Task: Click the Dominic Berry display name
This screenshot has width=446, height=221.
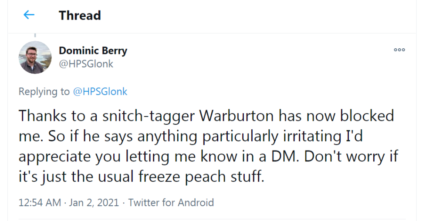Action: pyautogui.click(x=93, y=51)
